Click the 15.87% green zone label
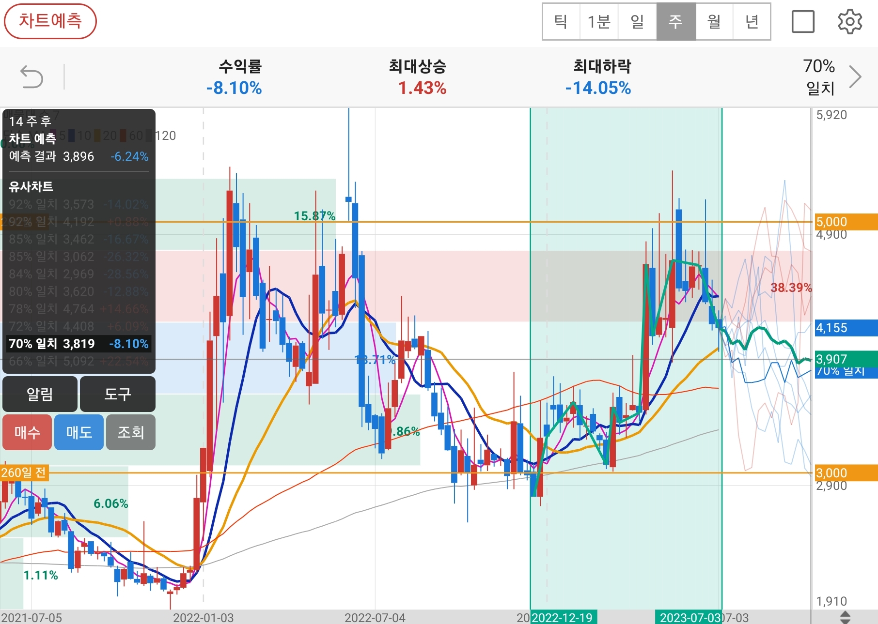878x624 pixels. [314, 216]
